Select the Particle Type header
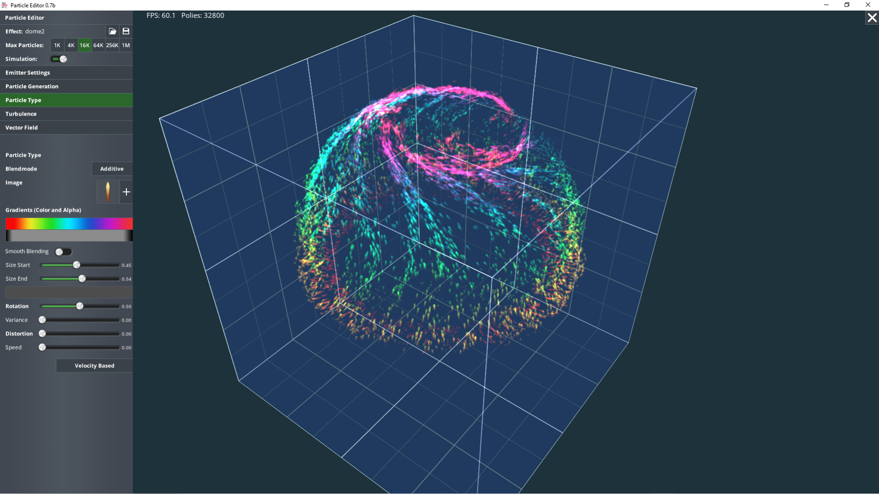 [66, 100]
